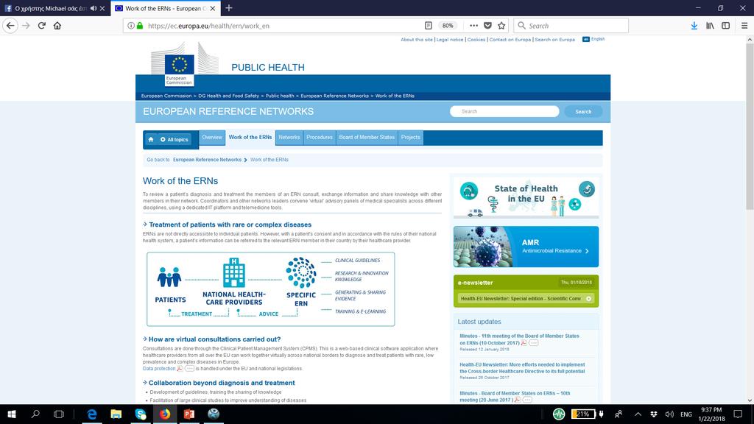The width and height of the screenshot is (754, 424).
Task: Open Health-EU Newsletter Cross-border Healthcare link
Action: (x=522, y=368)
